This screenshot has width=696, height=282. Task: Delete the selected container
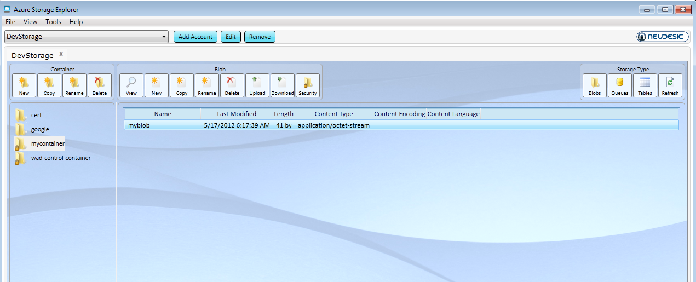click(x=100, y=85)
